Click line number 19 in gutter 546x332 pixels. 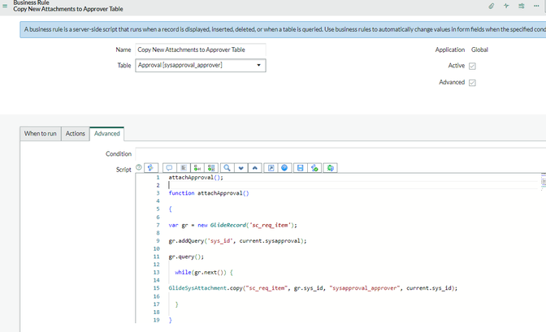tap(156, 320)
